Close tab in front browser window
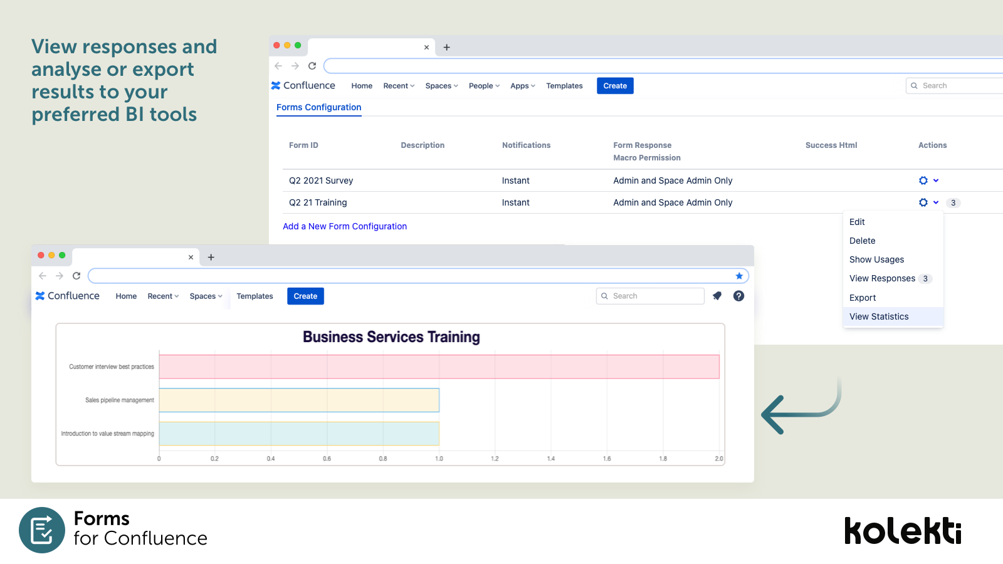 [191, 257]
